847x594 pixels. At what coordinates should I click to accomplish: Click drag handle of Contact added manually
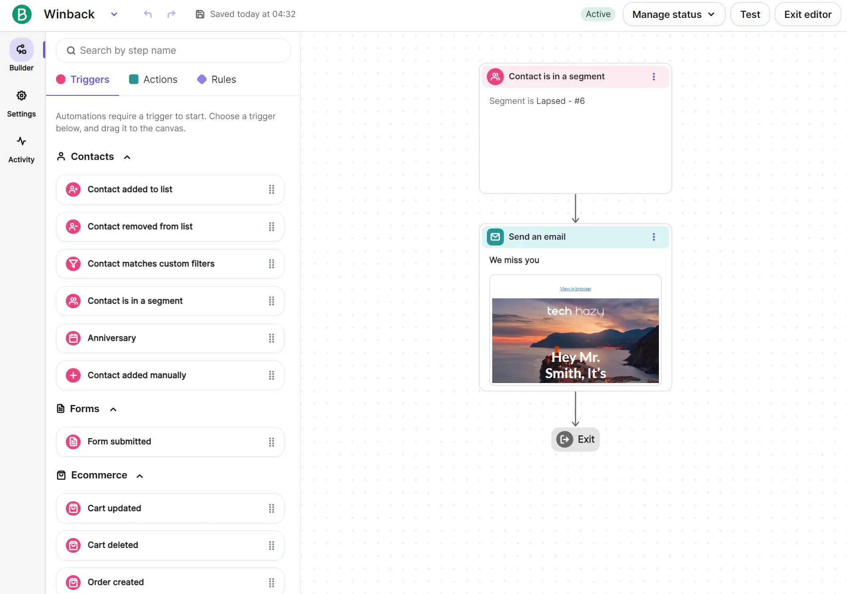point(271,375)
